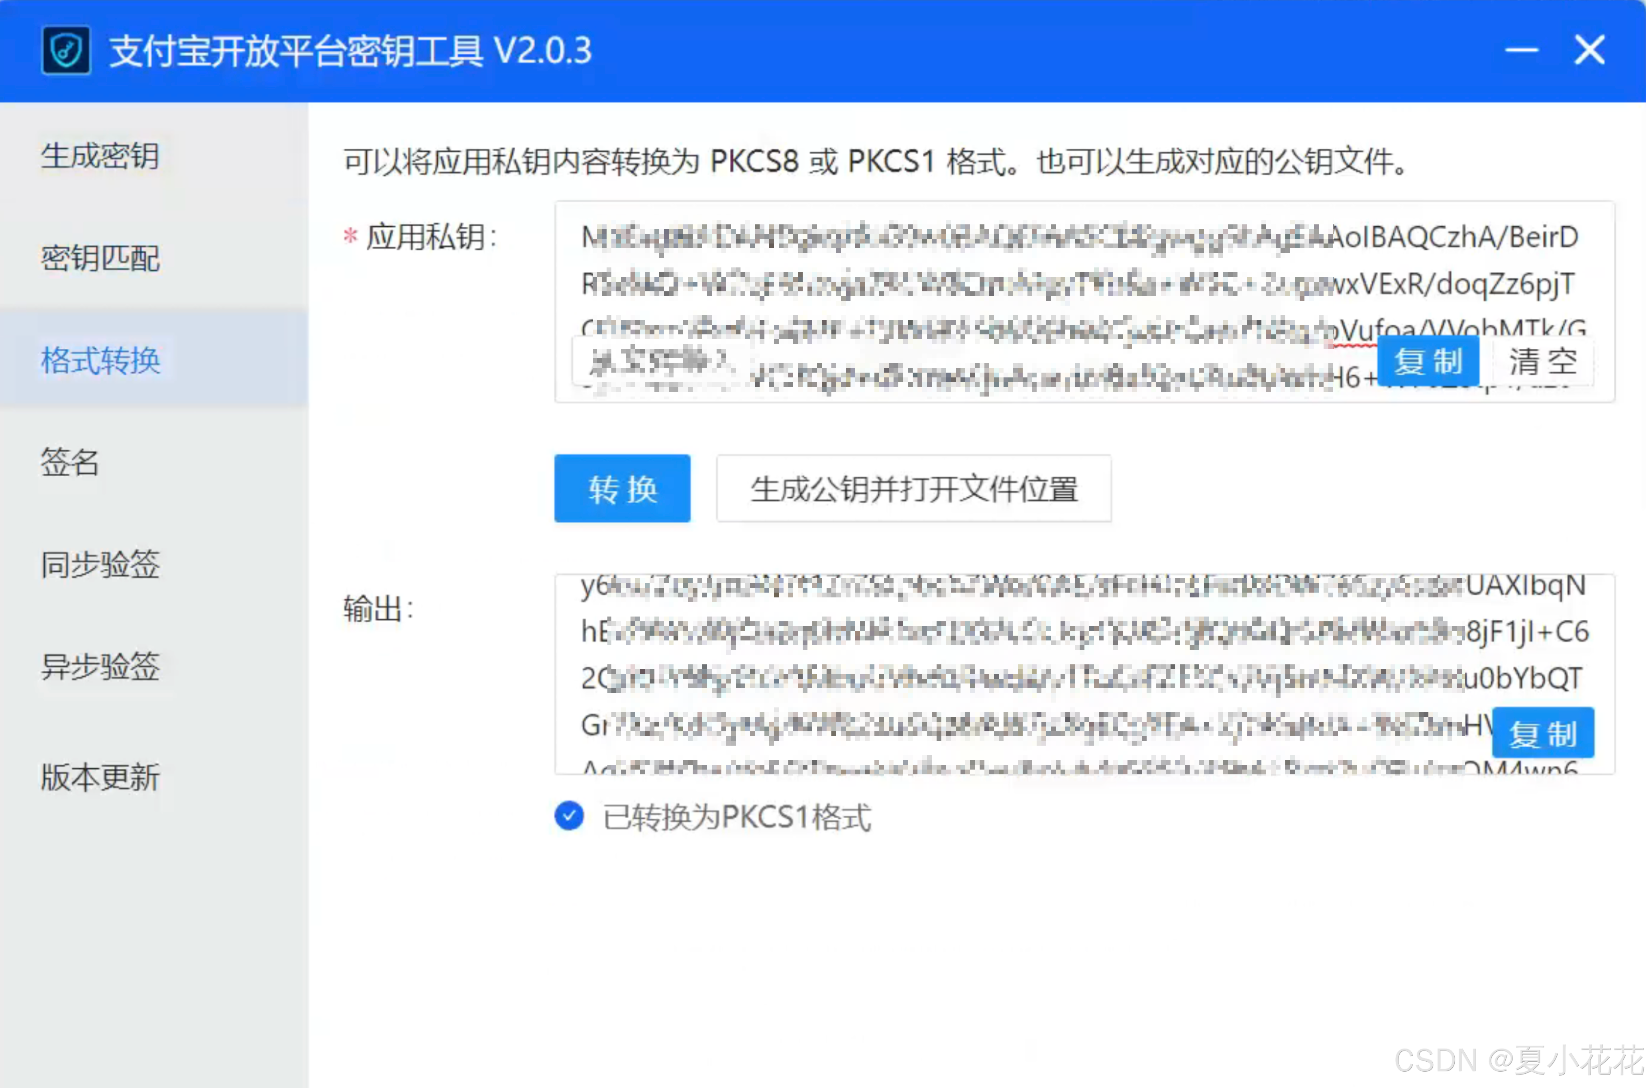Click the Alipay key tool shield logo
This screenshot has width=1646, height=1088.
(x=66, y=51)
